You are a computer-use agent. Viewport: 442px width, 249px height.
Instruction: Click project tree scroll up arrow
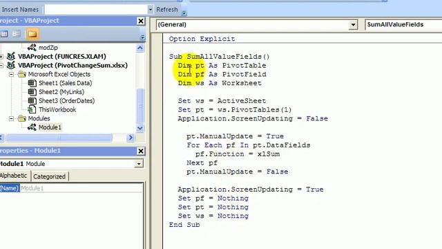coord(140,48)
